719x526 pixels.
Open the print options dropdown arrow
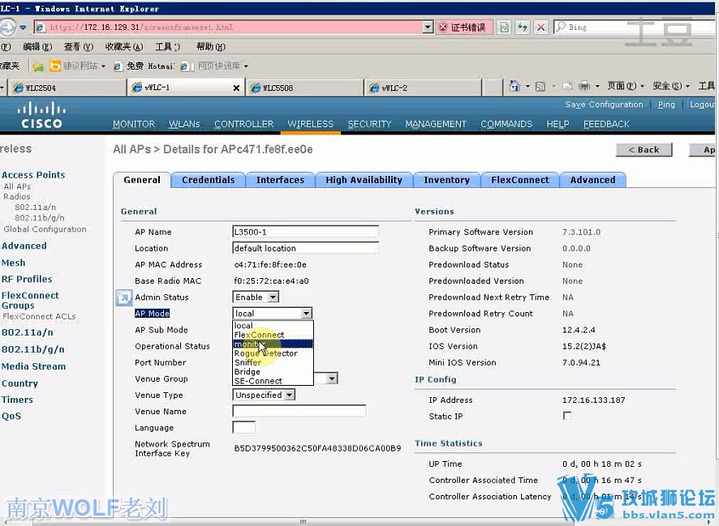click(x=597, y=86)
